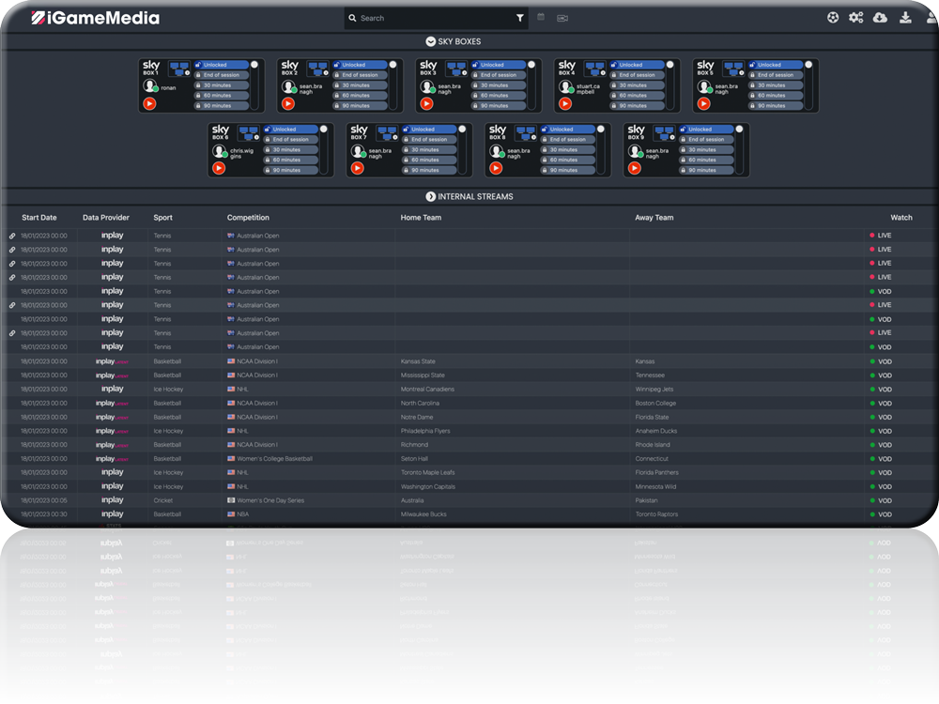Image resolution: width=939 pixels, height=704 pixels.
Task: Click the monitors icon on Sky Box 3
Action: tap(455, 68)
